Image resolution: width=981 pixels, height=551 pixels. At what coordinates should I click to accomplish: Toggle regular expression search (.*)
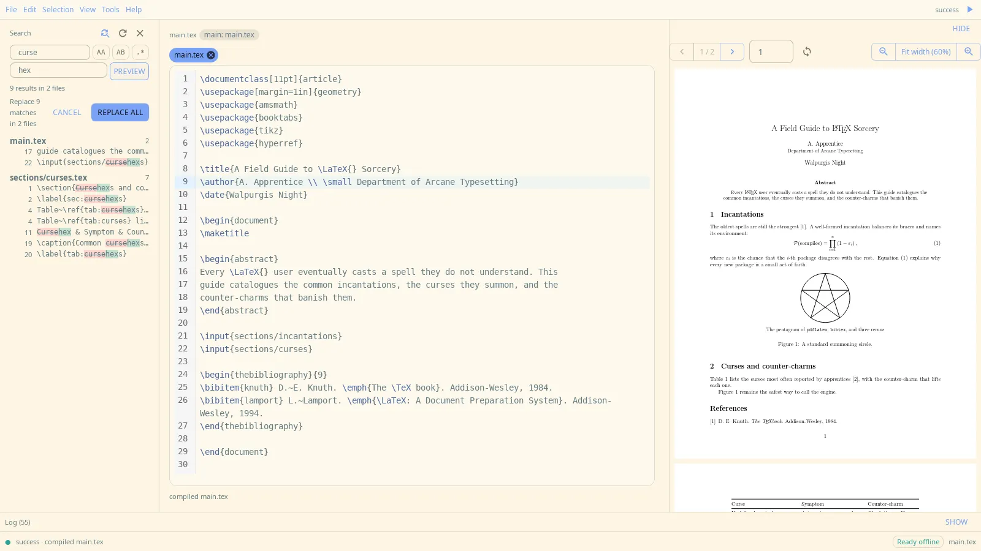pyautogui.click(x=140, y=53)
